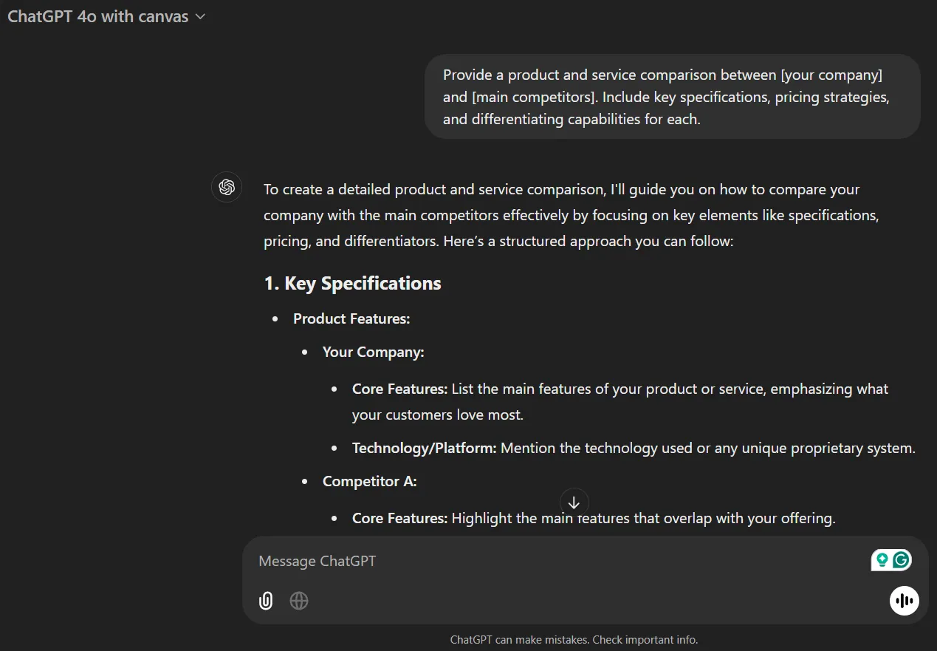Screen dimensions: 937x651
Task: Click the Grammarly lightbulb suggestions icon
Action: pos(881,560)
